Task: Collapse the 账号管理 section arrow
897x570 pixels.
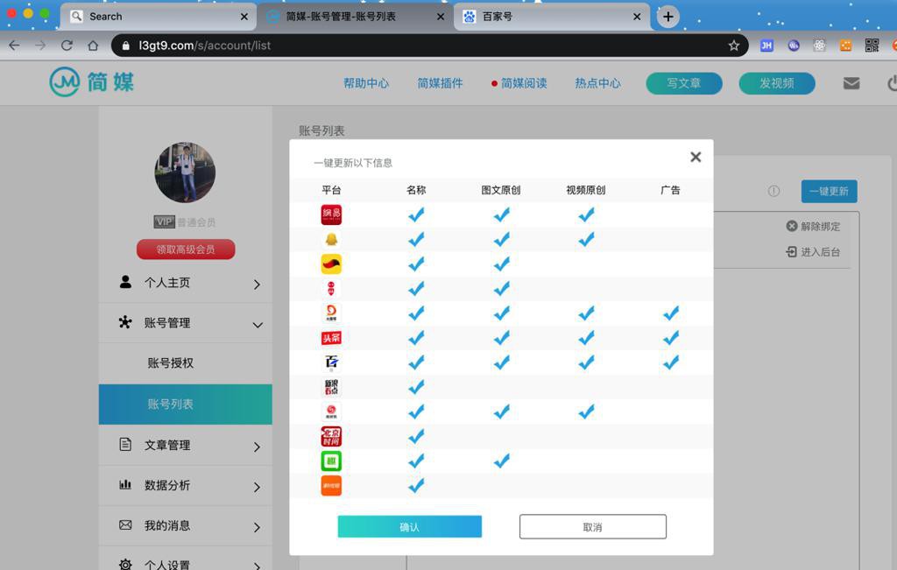Action: click(x=258, y=325)
